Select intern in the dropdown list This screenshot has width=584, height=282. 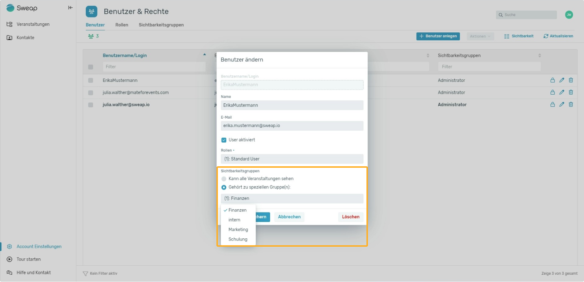238,220
